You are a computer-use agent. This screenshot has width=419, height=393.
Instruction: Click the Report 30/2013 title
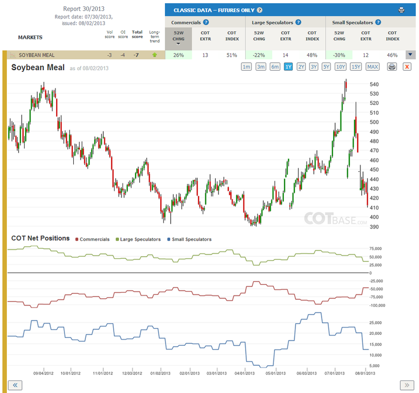[84, 9]
